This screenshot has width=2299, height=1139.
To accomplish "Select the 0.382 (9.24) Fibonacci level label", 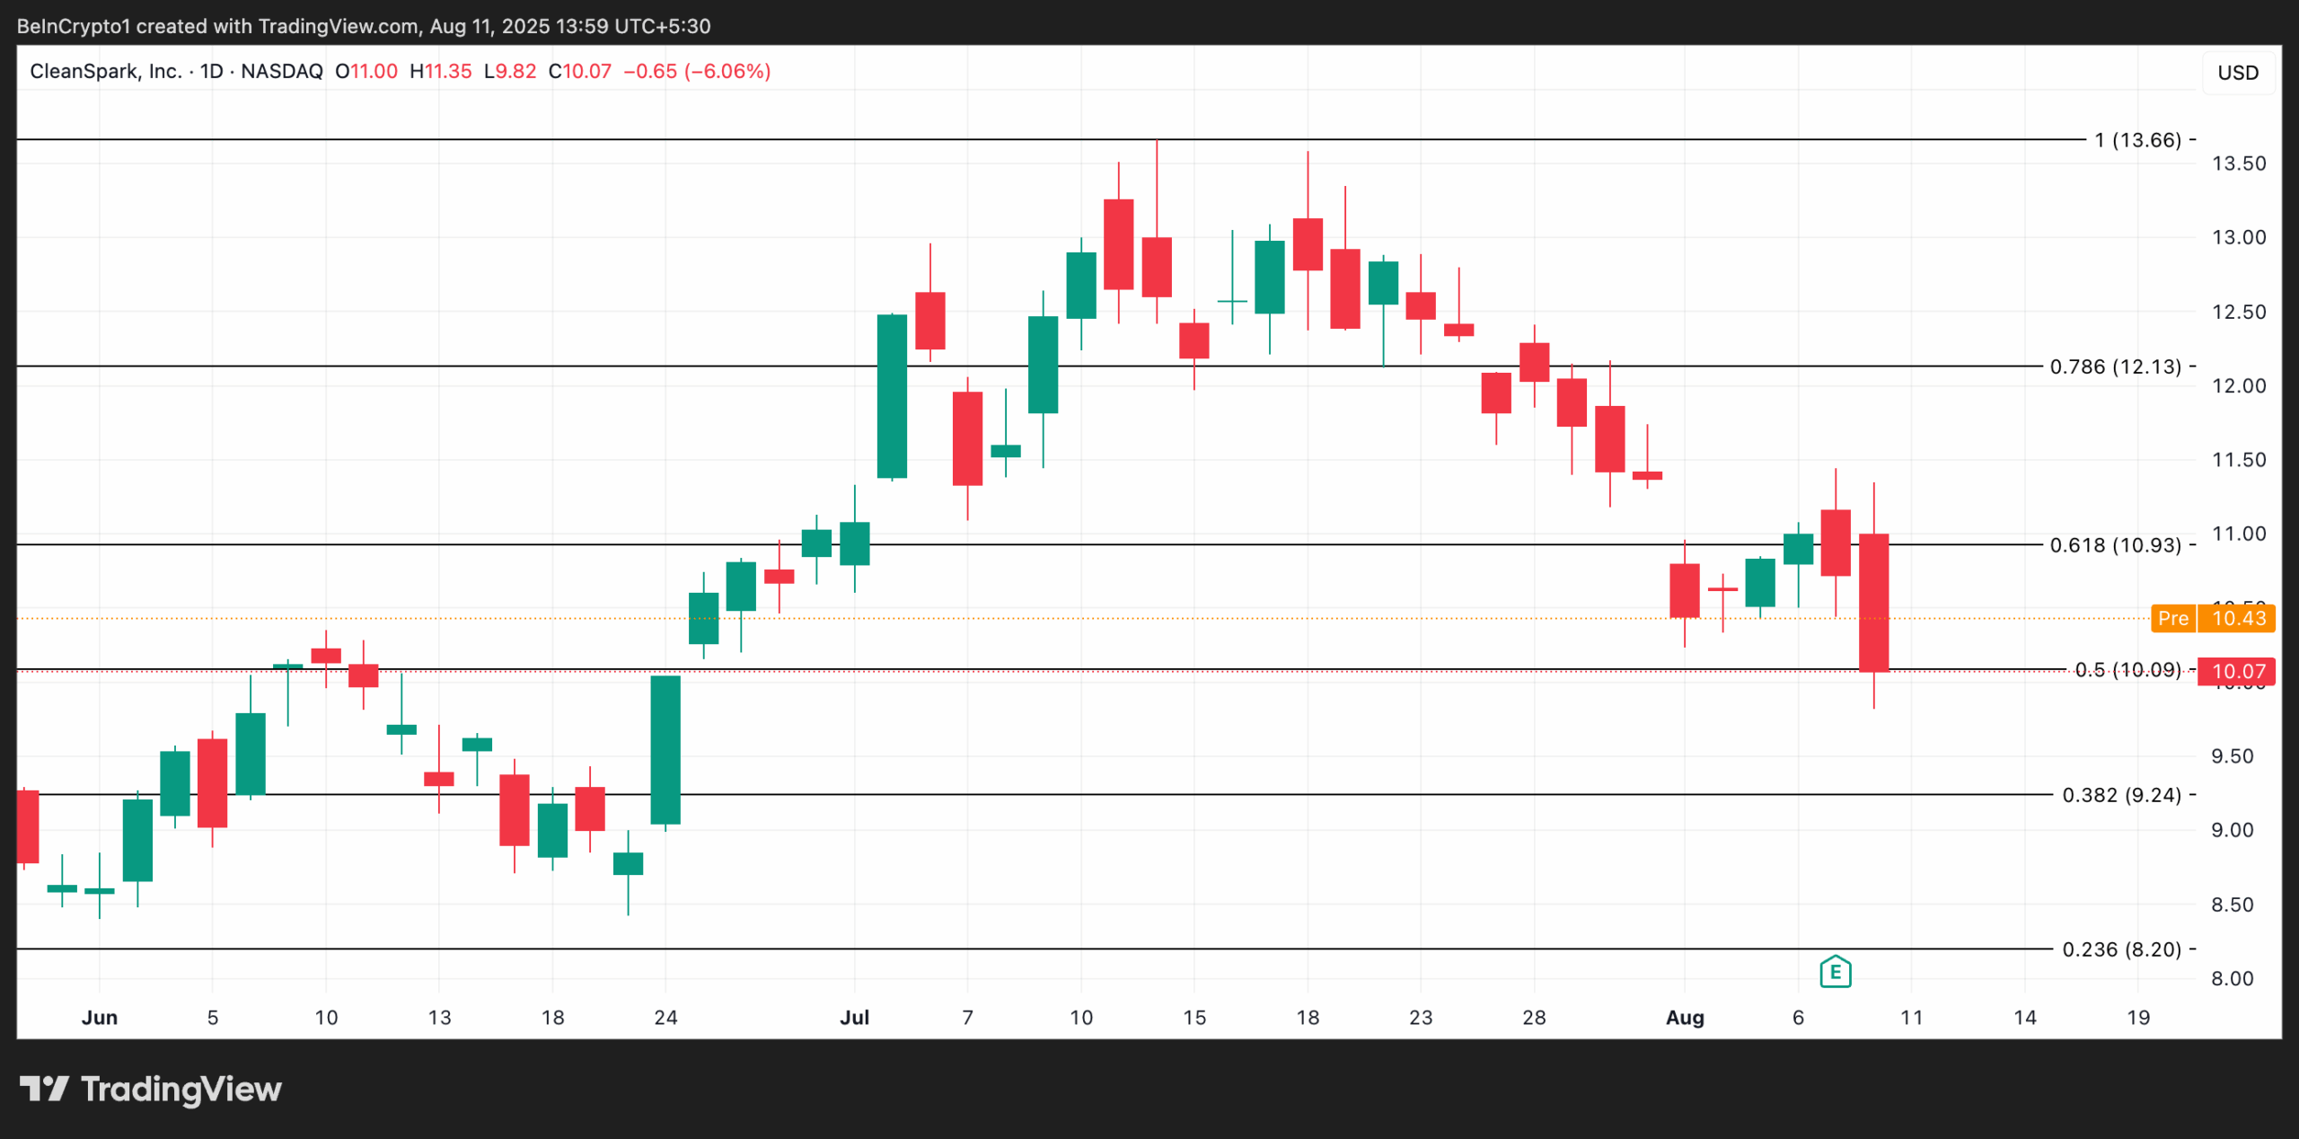I will tap(2121, 795).
